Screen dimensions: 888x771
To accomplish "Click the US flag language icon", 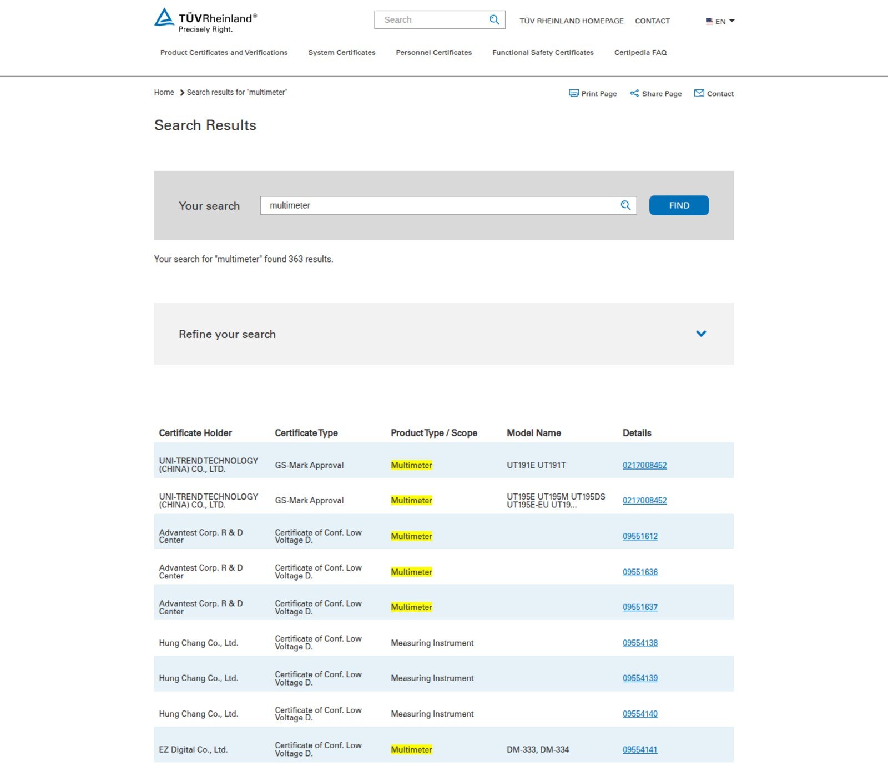I will [709, 21].
